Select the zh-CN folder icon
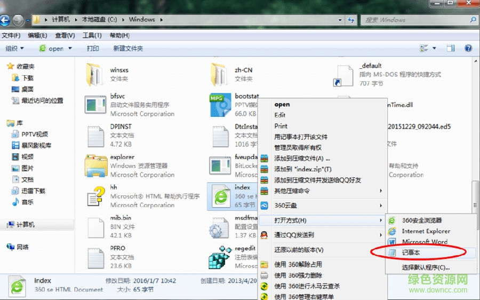Image resolution: width=480 pixels, height=300 pixels. (219, 74)
